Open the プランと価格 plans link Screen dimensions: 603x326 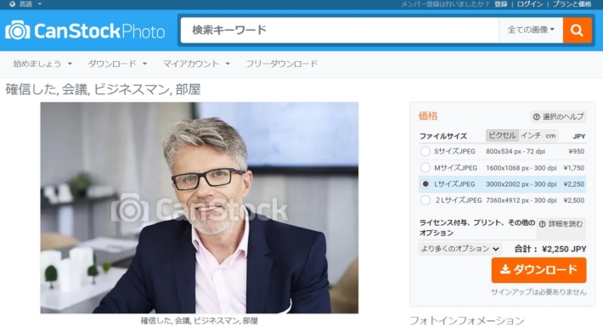(572, 4)
